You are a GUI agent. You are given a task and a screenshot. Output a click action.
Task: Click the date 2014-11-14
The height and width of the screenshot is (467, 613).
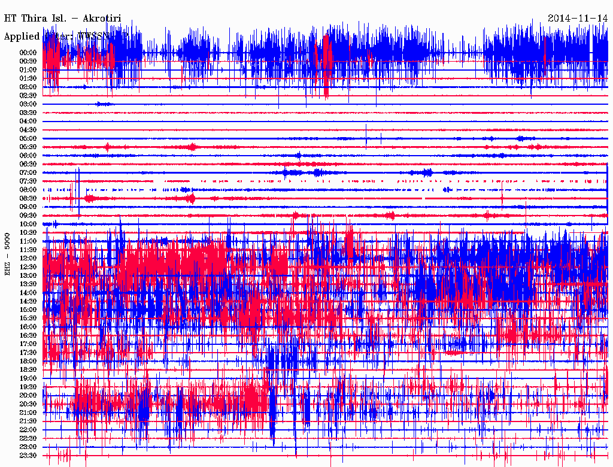click(x=578, y=18)
